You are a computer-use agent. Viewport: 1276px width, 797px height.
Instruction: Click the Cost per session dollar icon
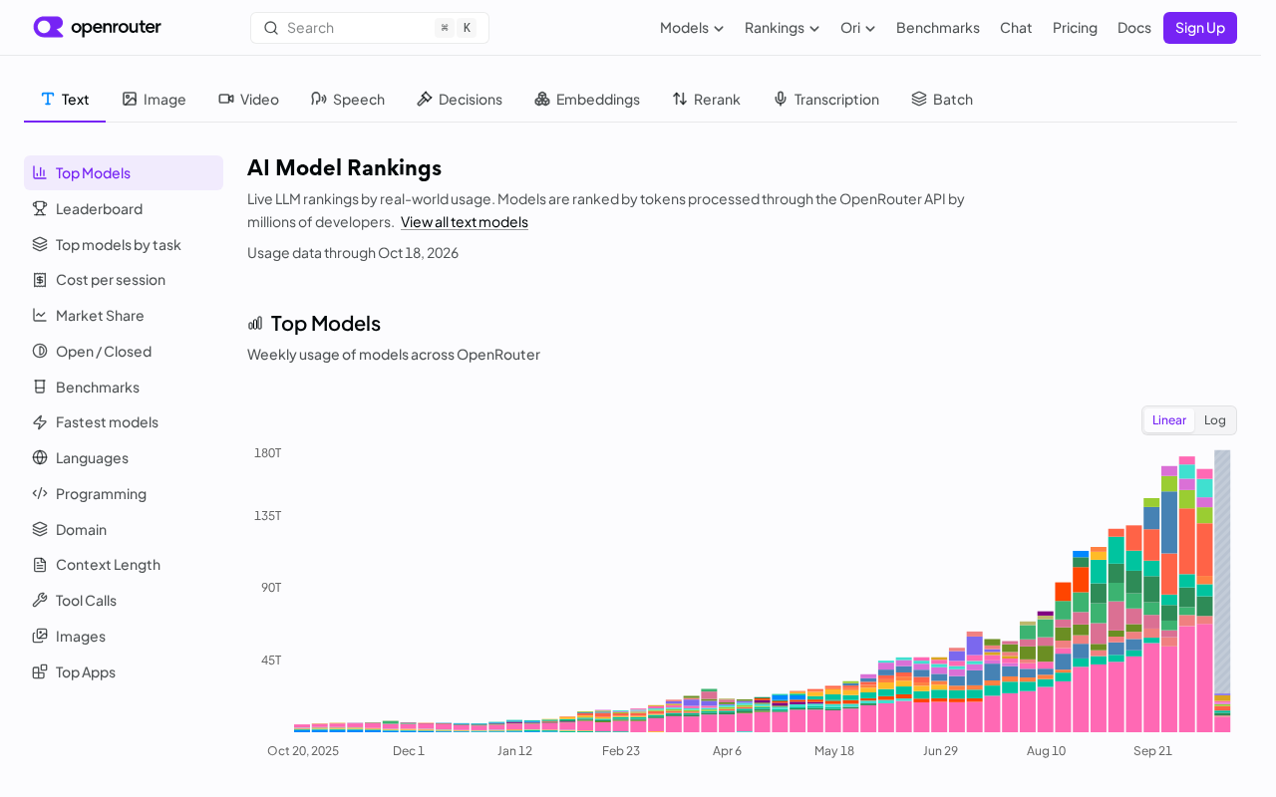point(40,280)
